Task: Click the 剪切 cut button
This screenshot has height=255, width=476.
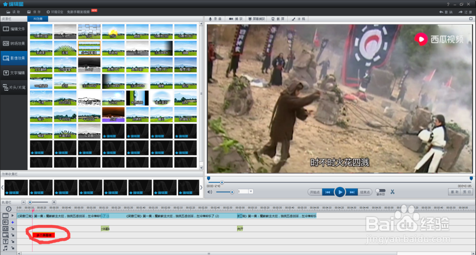Action: click(467, 192)
